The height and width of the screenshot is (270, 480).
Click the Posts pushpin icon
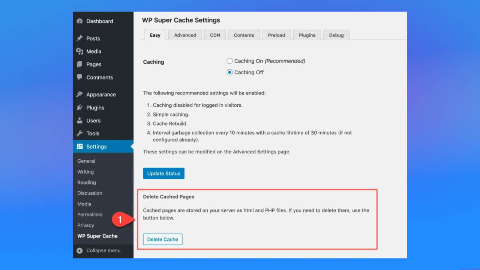coord(79,38)
